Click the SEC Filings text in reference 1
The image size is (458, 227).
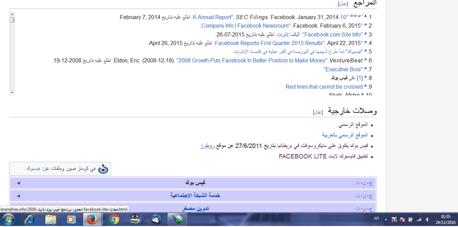click(252, 17)
